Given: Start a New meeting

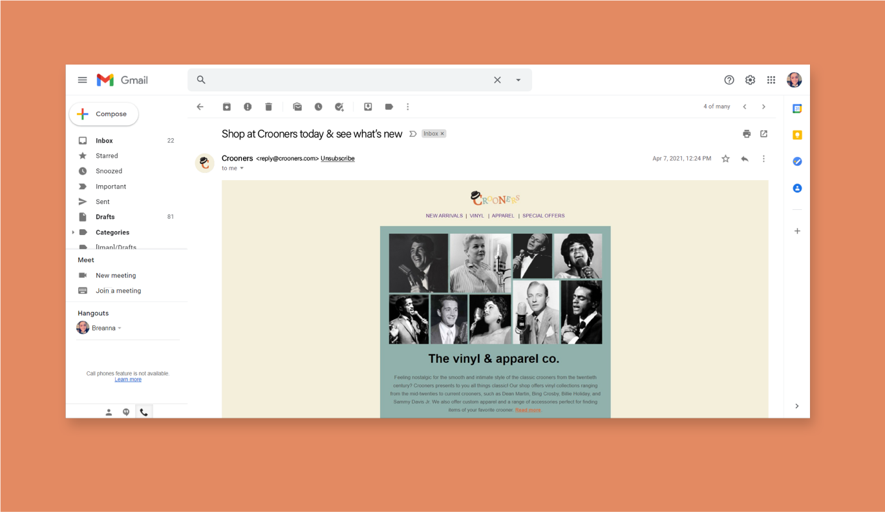Looking at the screenshot, I should pyautogui.click(x=116, y=275).
